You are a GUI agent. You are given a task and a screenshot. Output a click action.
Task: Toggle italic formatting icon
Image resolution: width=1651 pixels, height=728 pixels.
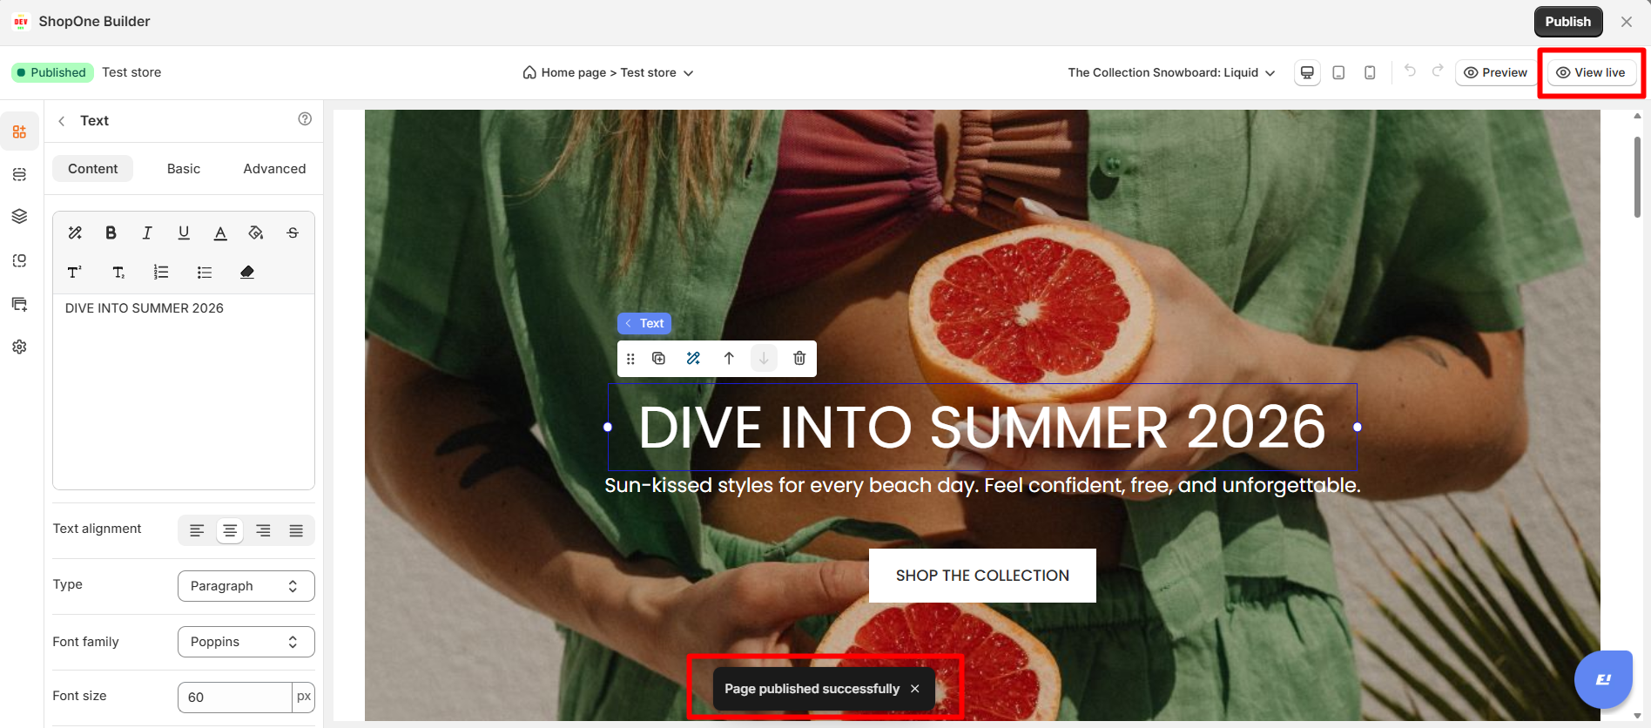click(147, 233)
